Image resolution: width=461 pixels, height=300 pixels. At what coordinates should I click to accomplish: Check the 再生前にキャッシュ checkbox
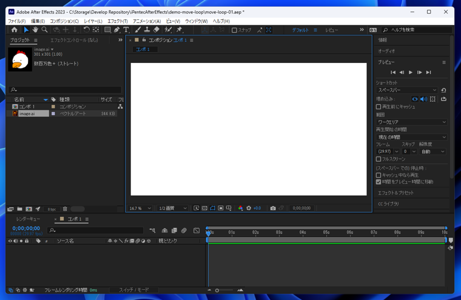point(379,107)
